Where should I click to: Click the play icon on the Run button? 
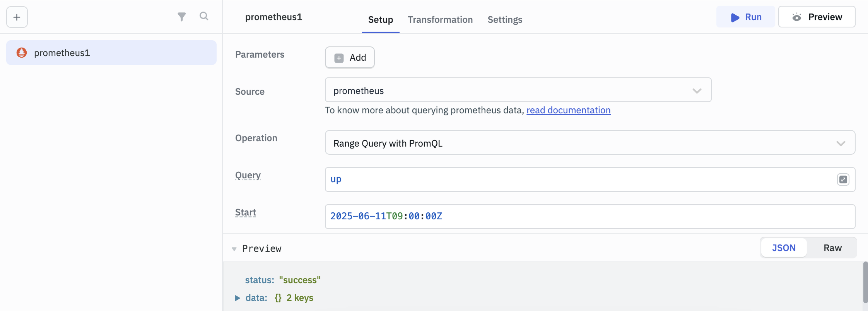[x=735, y=17]
